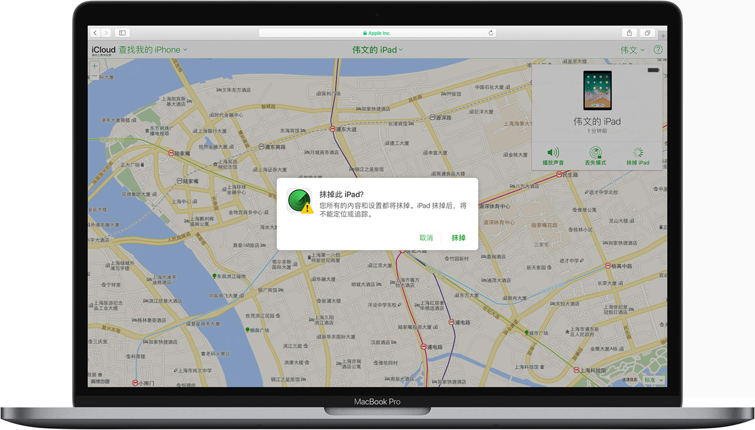This screenshot has width=755, height=430.
Task: Show all Safari tabs
Action: click(647, 33)
